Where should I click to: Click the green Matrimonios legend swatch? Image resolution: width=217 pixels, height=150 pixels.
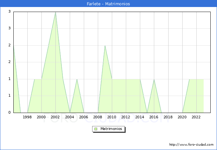[x=96, y=129]
